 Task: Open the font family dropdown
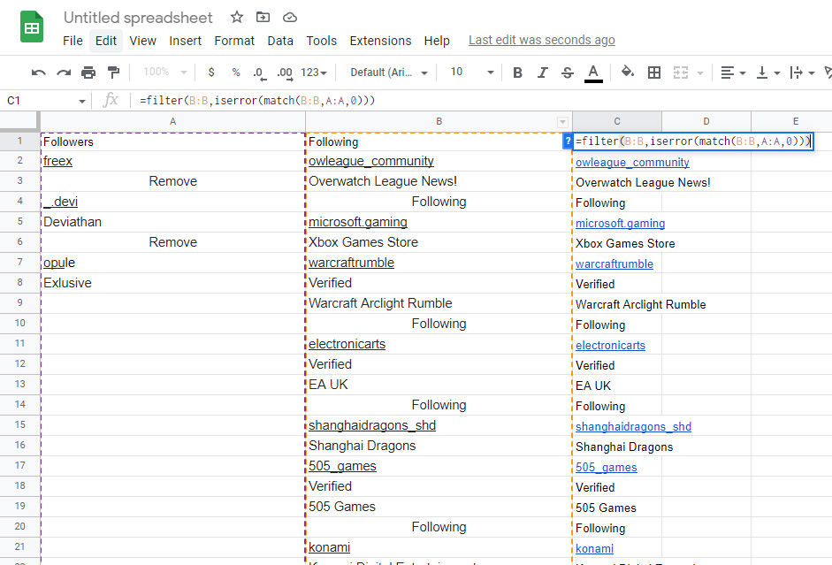pos(389,73)
